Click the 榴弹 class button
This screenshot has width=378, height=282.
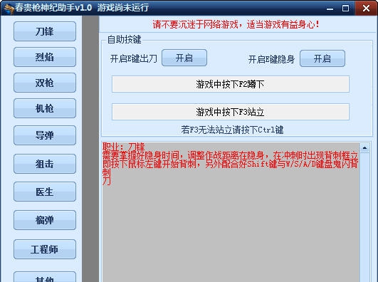[45, 220]
